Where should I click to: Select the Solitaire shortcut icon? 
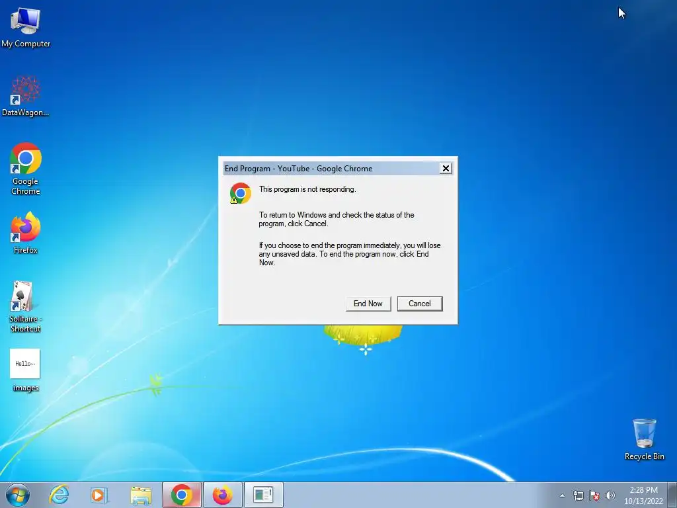[x=26, y=306]
